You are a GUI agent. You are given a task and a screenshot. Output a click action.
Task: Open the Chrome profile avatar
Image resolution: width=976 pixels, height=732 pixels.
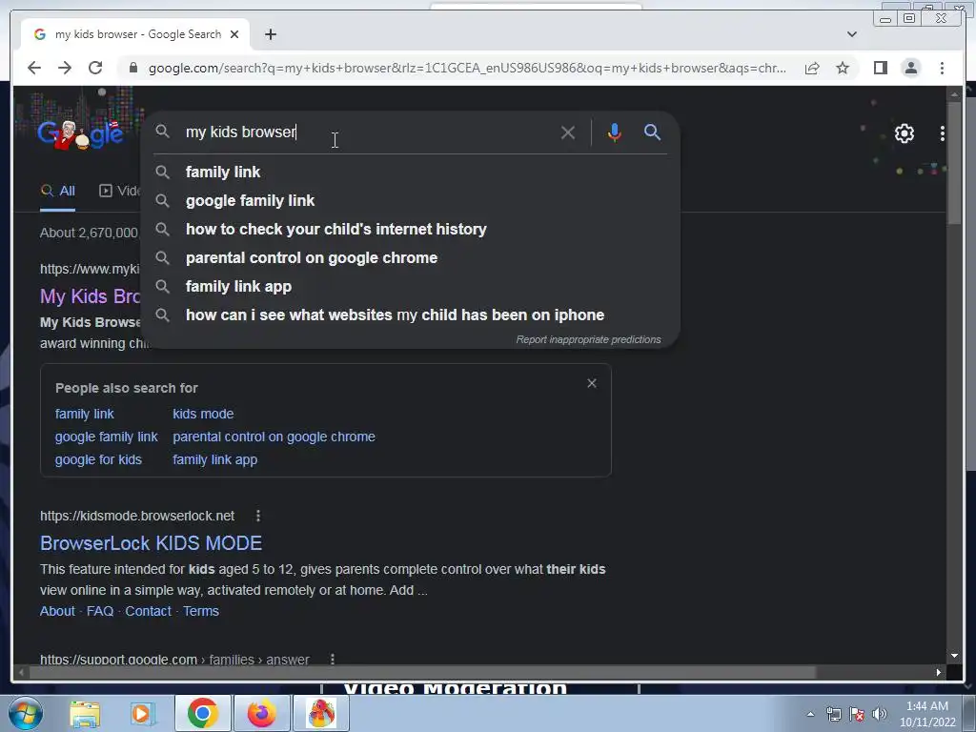pyautogui.click(x=910, y=68)
